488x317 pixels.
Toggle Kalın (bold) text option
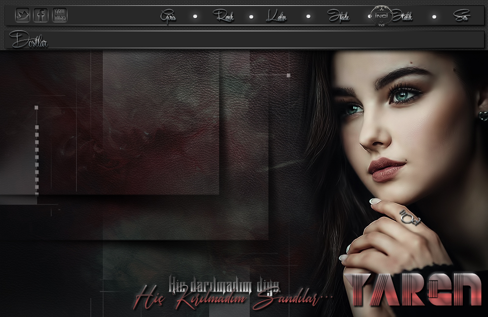(276, 17)
